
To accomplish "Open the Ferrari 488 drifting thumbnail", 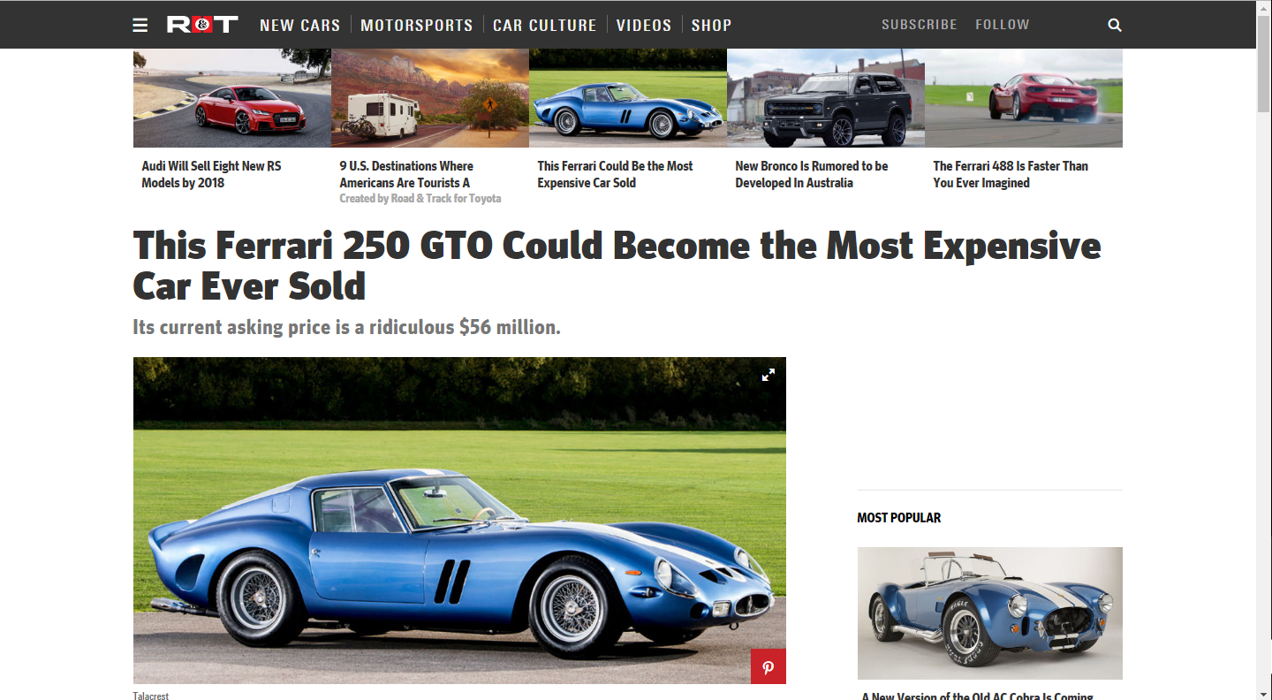I will pos(1024,98).
